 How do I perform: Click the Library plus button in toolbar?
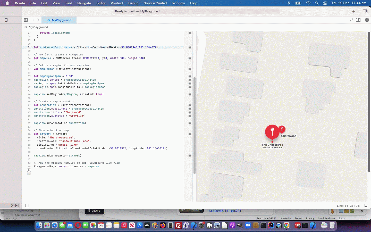[x=353, y=11]
